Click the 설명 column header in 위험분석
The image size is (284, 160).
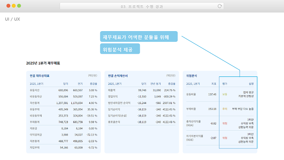pyautogui.click(x=251, y=84)
